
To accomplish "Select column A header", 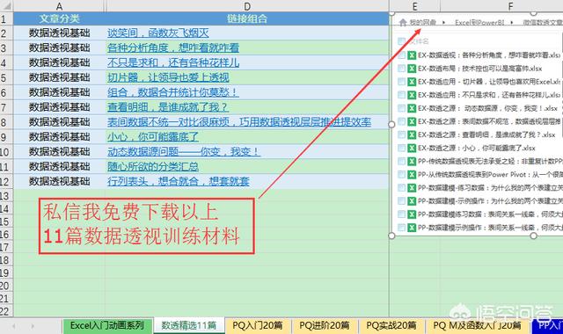I will point(59,6).
